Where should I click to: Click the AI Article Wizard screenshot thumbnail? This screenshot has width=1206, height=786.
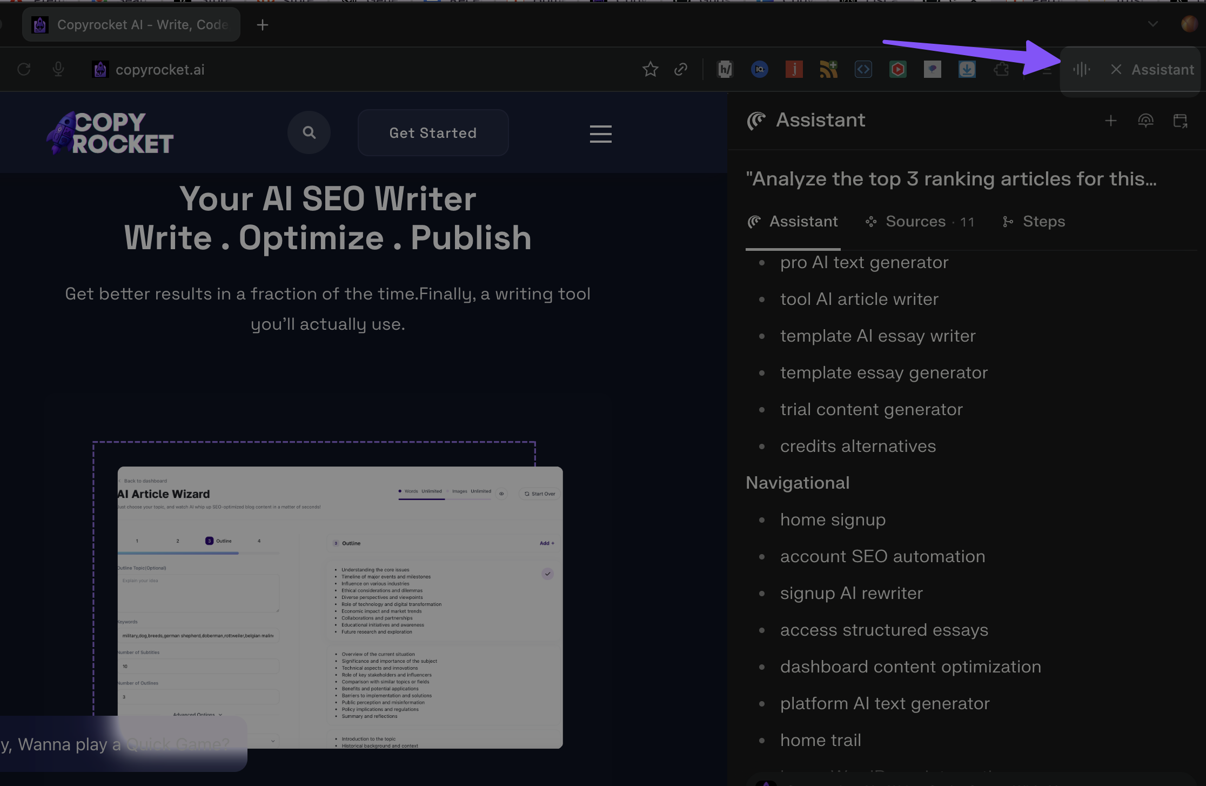pyautogui.click(x=340, y=607)
